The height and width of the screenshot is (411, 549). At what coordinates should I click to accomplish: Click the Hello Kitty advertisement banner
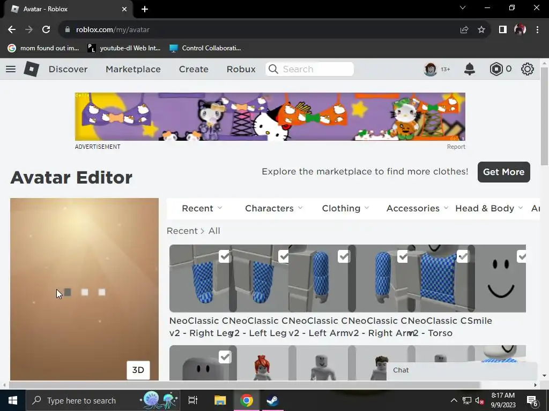(270, 117)
